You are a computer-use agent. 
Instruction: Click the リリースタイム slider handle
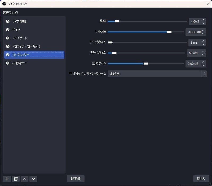tap(114, 53)
